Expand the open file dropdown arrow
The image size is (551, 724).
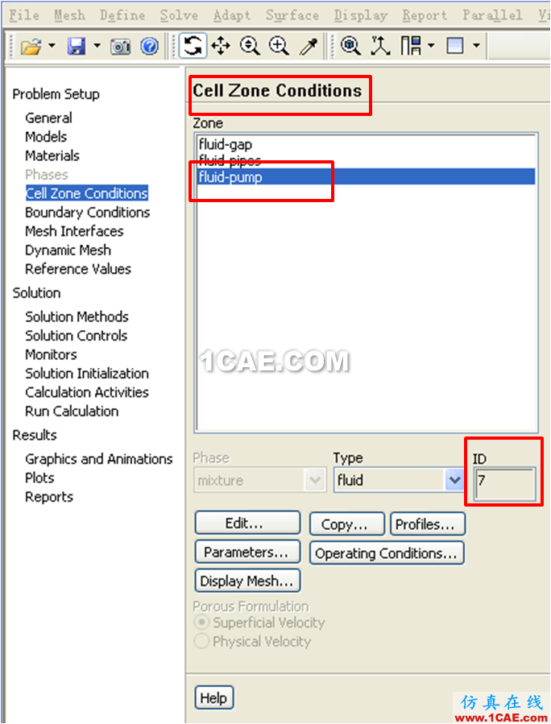[x=52, y=46]
